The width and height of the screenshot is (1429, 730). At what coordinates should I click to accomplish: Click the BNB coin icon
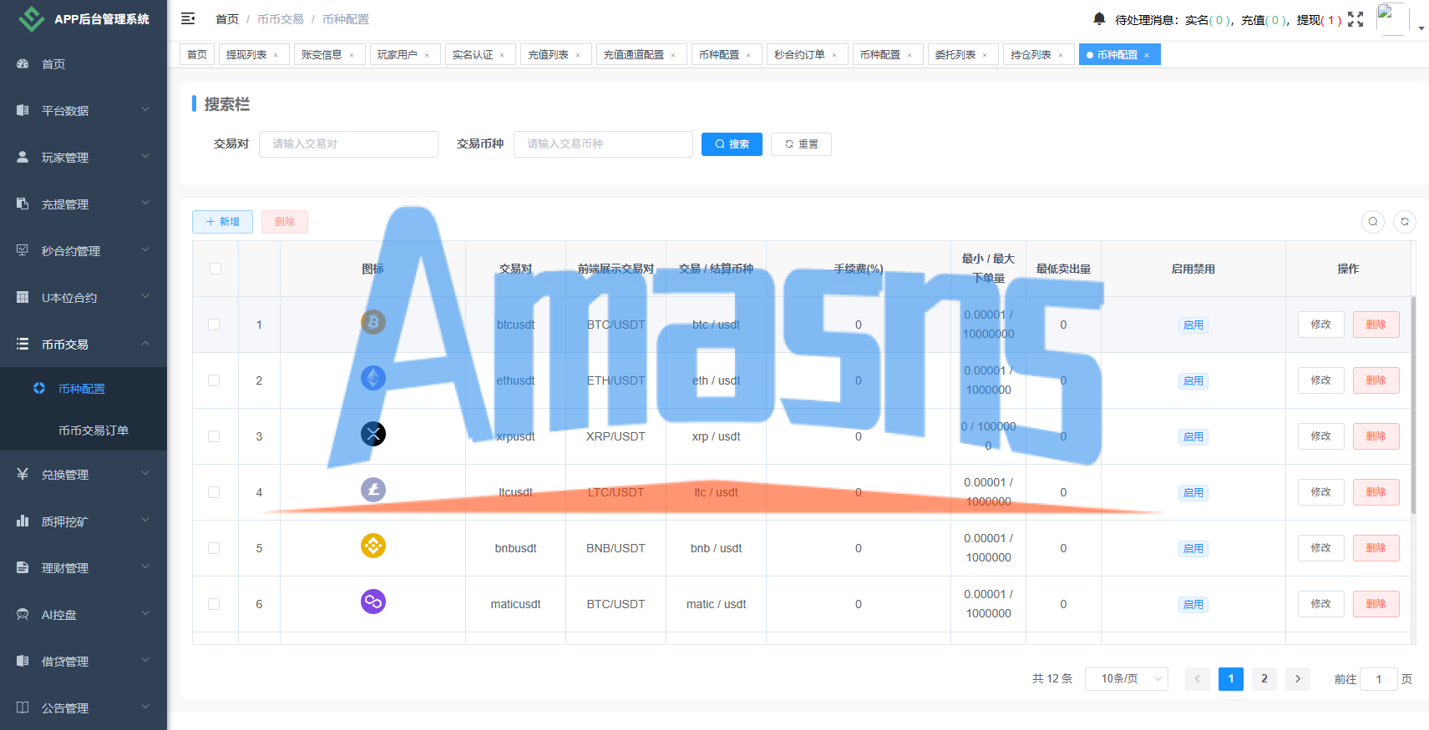(x=373, y=546)
